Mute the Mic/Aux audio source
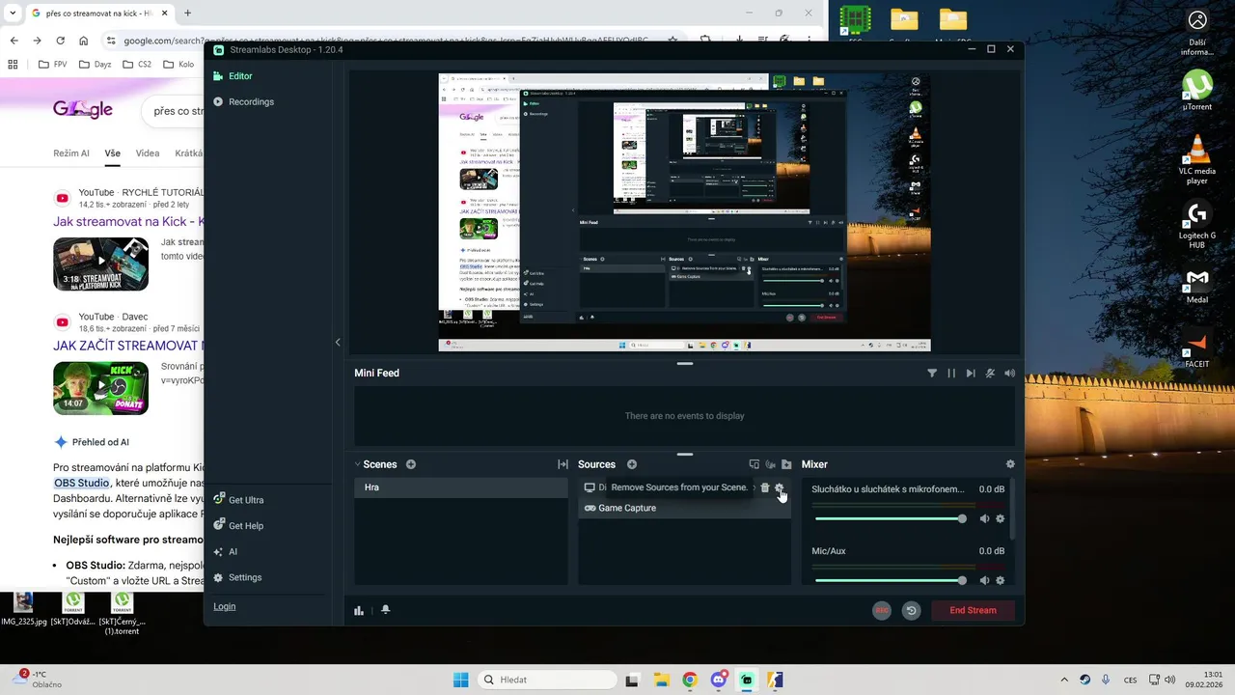This screenshot has width=1235, height=695. pos(984,580)
